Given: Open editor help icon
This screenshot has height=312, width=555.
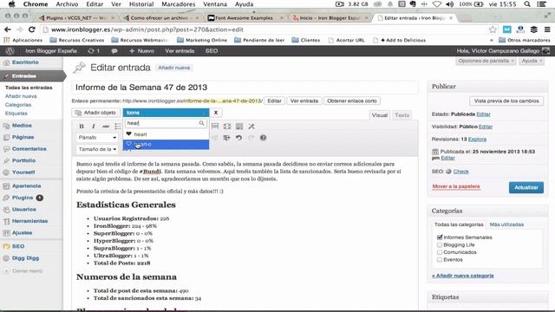Looking at the screenshot, I should point(263,138).
